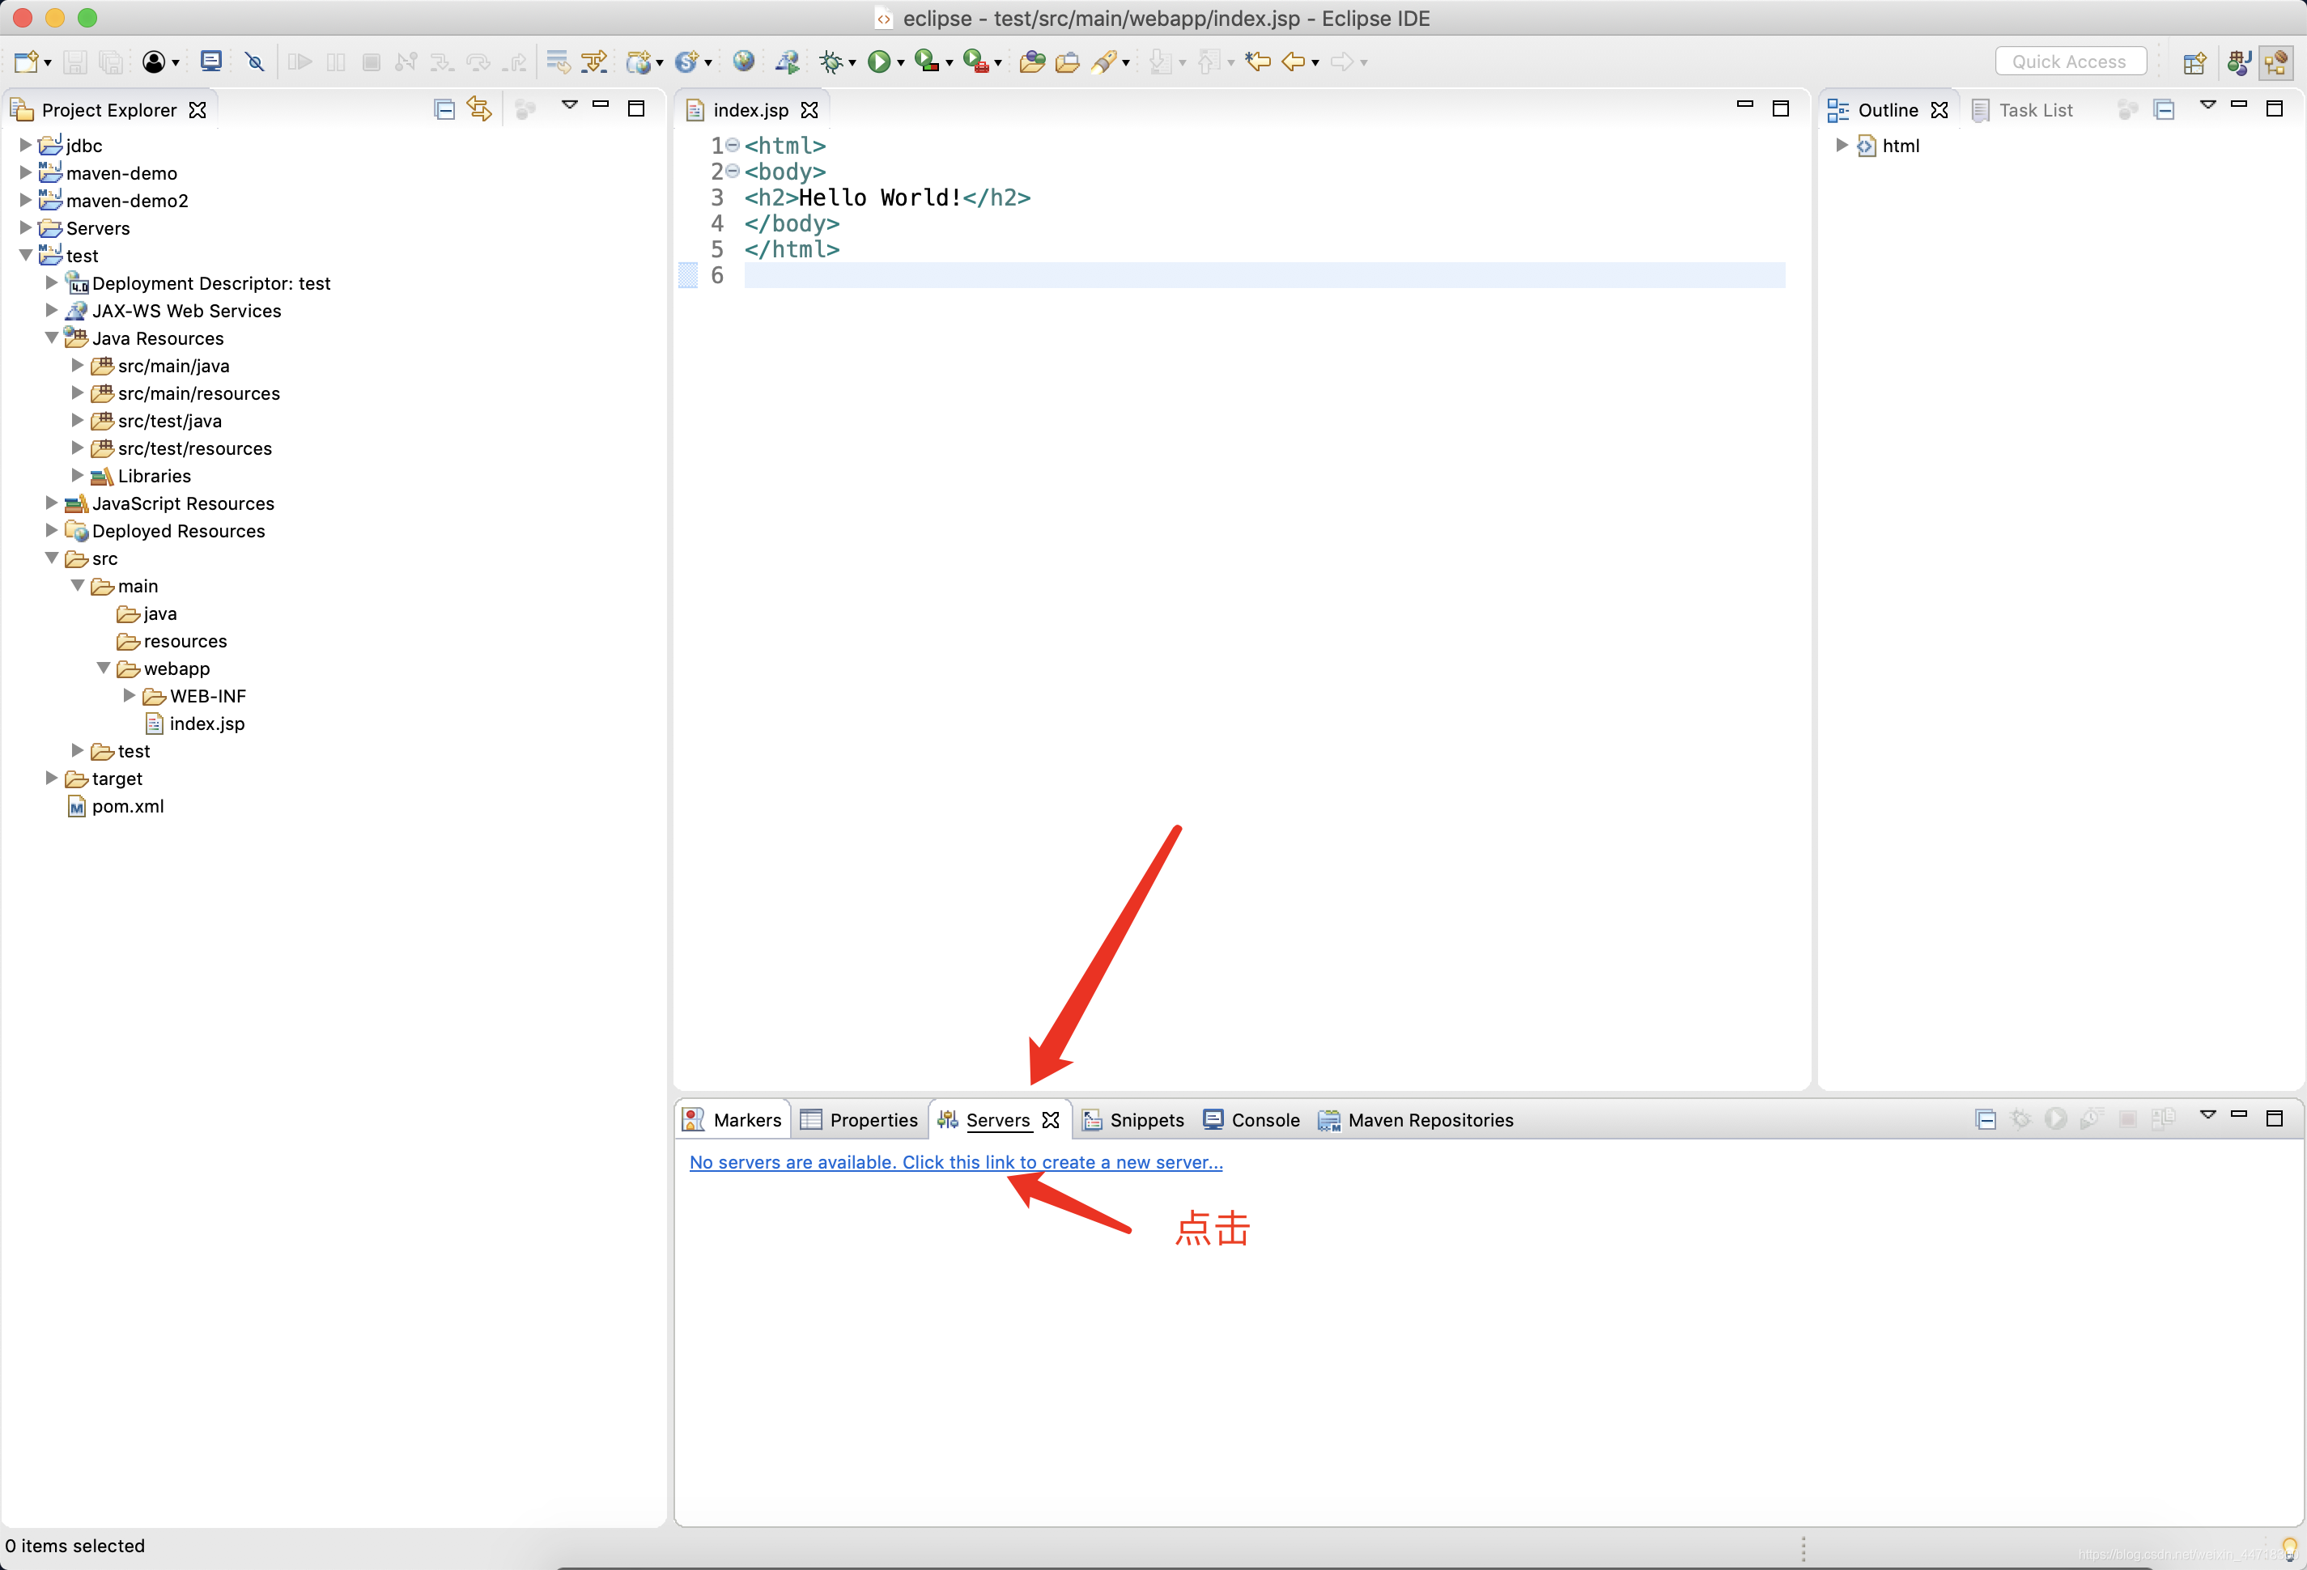Open the Run button dropdown arrow
Image resolution: width=2307 pixels, height=1570 pixels.
point(902,62)
